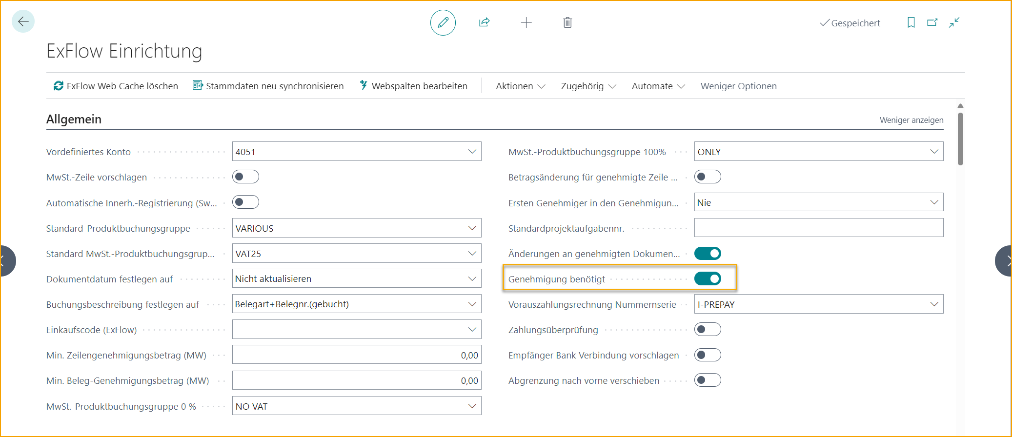
Task: Click the collapse page arrows icon
Action: point(954,22)
